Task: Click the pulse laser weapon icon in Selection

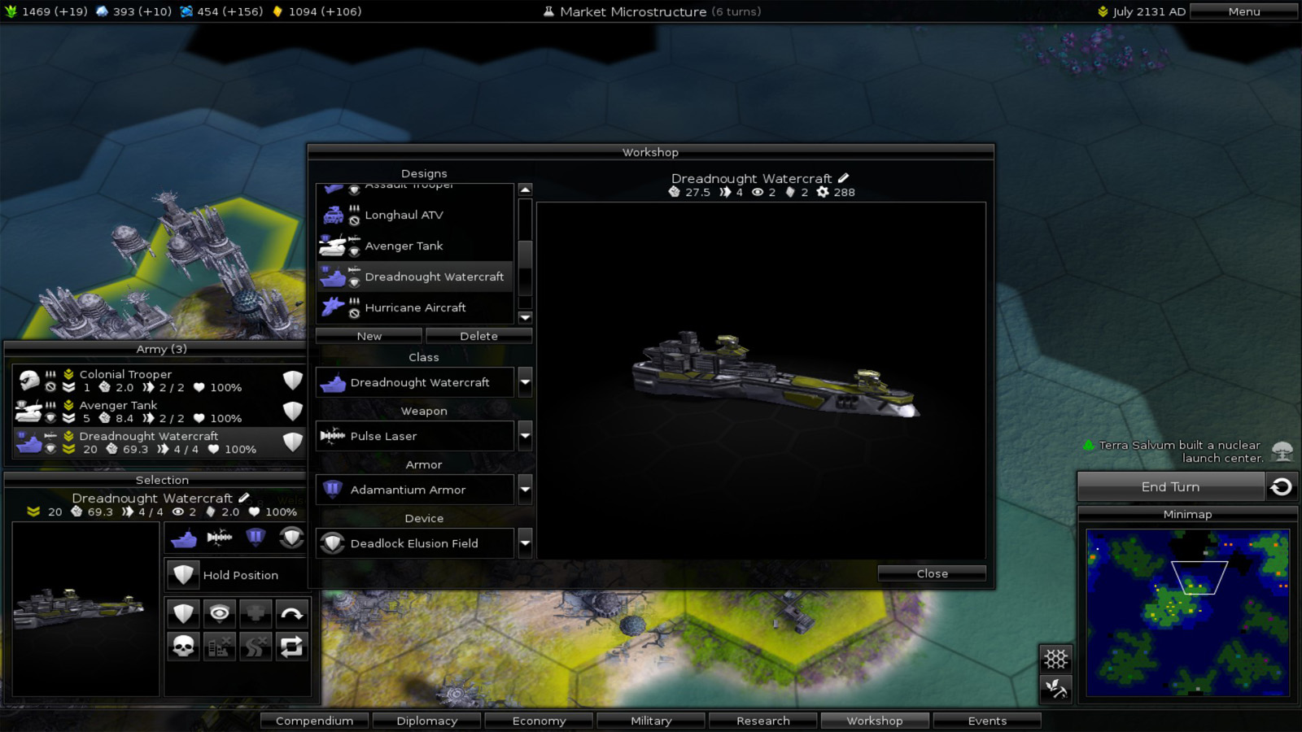Action: pyautogui.click(x=219, y=538)
